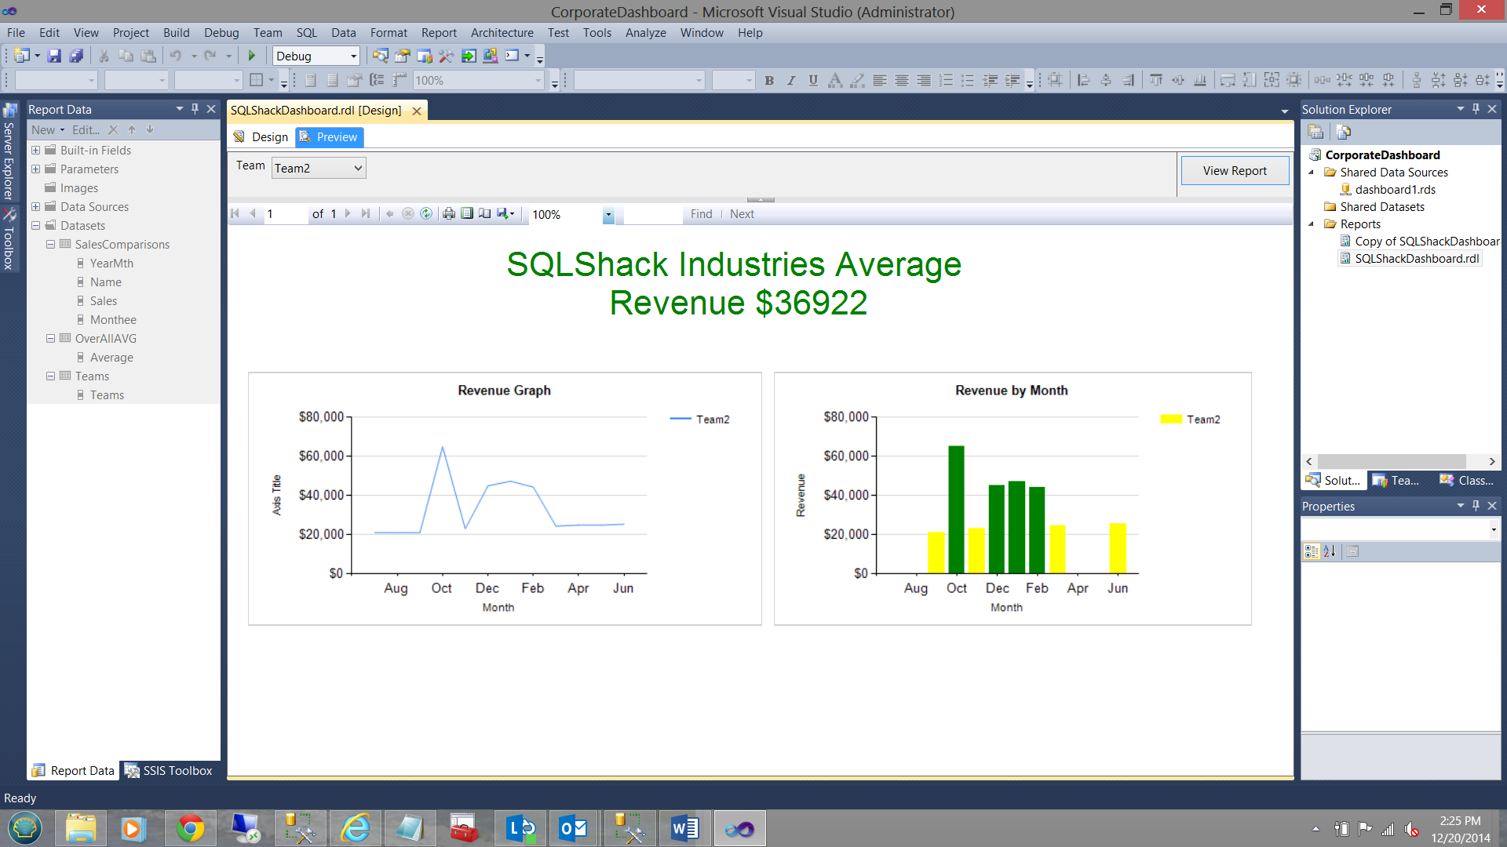The width and height of the screenshot is (1507, 847).
Task: Start debugging with green play arrow
Action: click(252, 56)
